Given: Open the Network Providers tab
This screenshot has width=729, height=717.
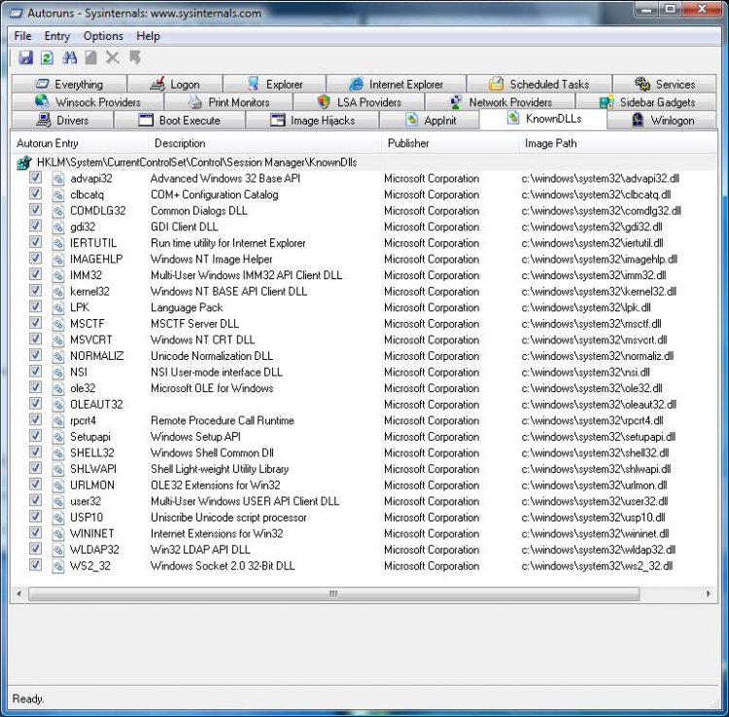Looking at the screenshot, I should point(501,102).
